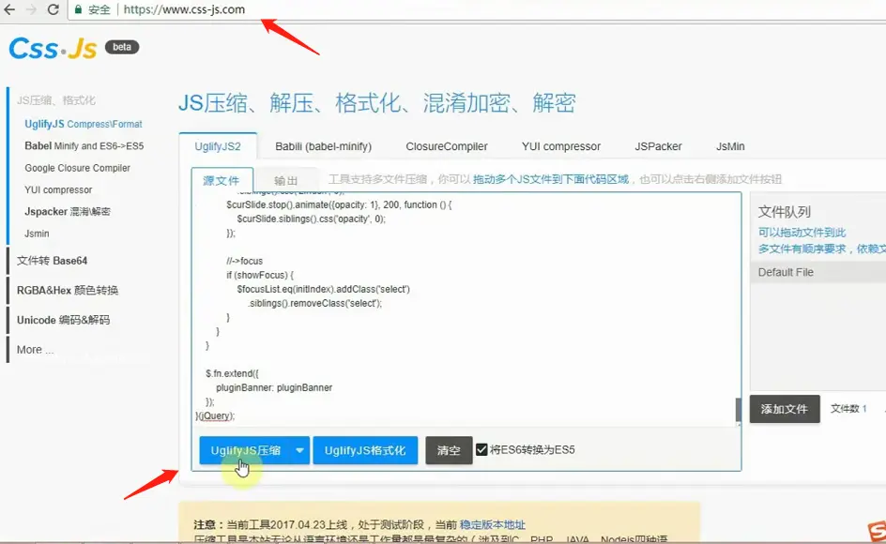Screen dimensions: 886x544
Task: Open Jspacker 混淆\解密 sidebar link
Action: point(68,211)
